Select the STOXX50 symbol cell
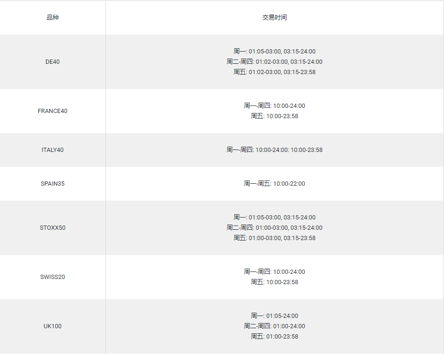Viewport: 444px width, 354px height. coord(53,228)
